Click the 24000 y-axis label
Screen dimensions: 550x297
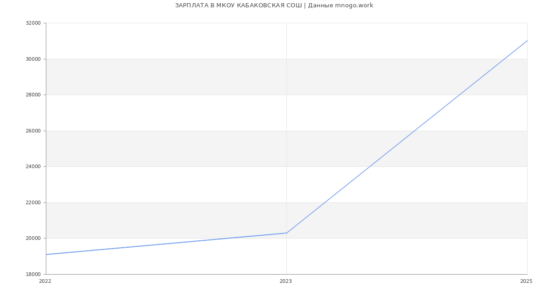point(33,167)
